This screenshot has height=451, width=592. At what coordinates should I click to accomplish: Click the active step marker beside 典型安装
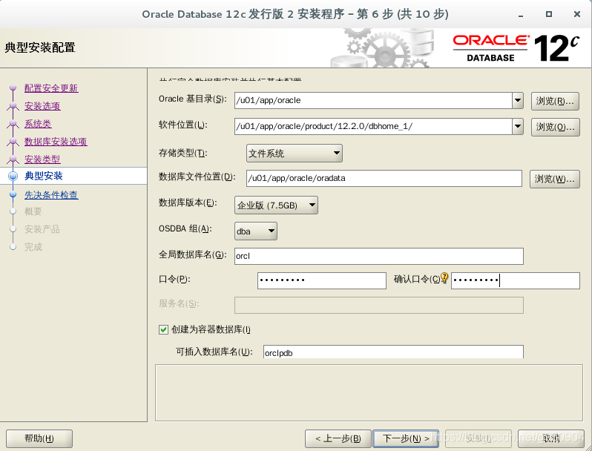click(x=13, y=176)
